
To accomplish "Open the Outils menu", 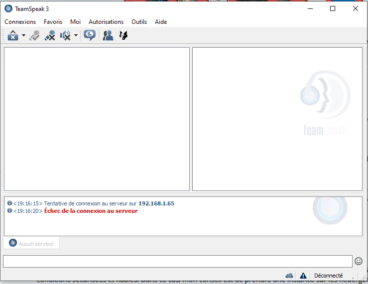I will point(139,22).
